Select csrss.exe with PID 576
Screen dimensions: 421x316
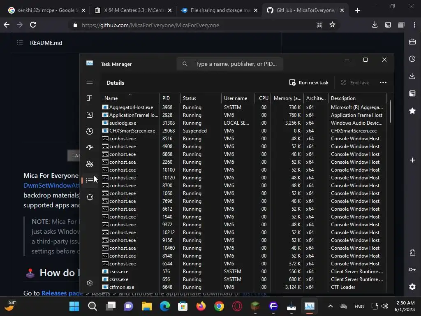(x=244, y=272)
